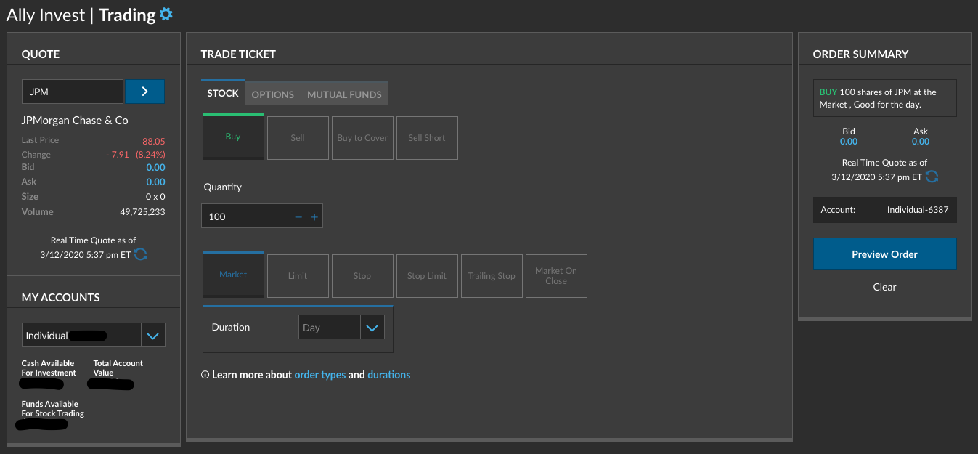
Task: Switch to the Mutual Funds tab
Action: [x=344, y=94]
